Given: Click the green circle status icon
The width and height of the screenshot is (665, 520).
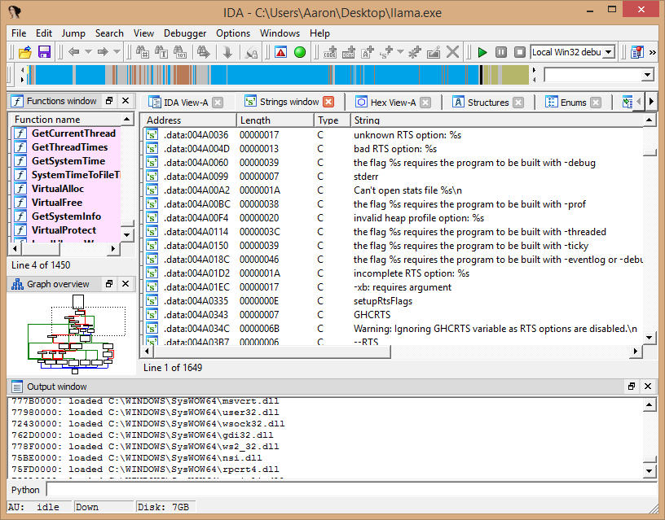Looking at the screenshot, I should (x=300, y=53).
